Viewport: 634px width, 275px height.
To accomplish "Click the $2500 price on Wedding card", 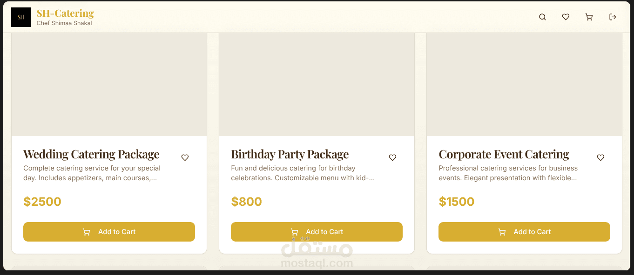I will tap(42, 202).
